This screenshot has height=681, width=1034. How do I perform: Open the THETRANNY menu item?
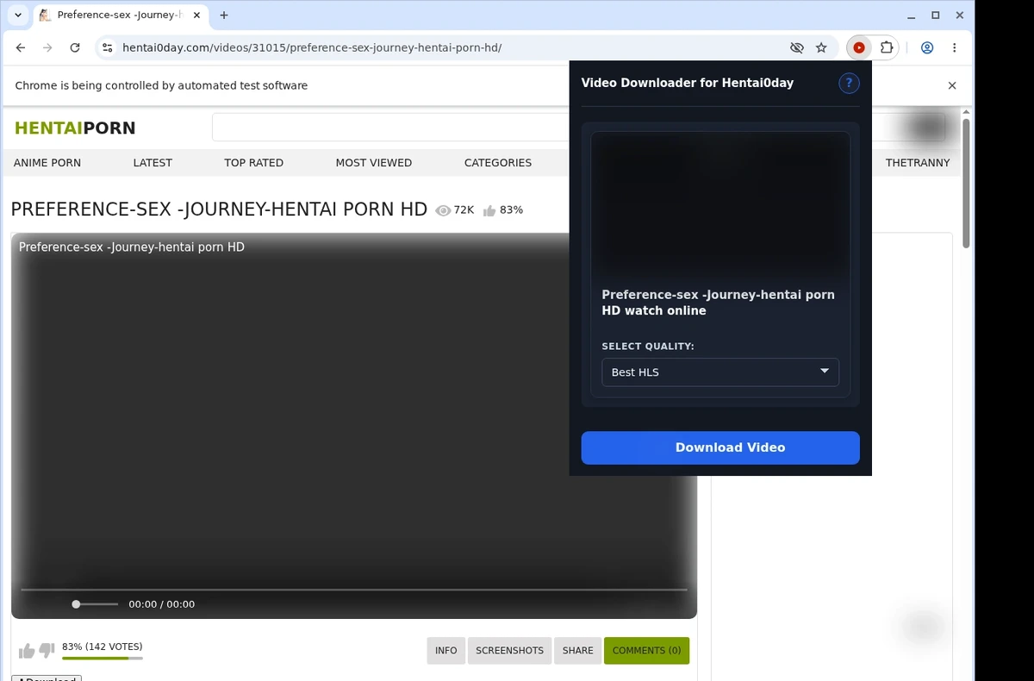918,162
